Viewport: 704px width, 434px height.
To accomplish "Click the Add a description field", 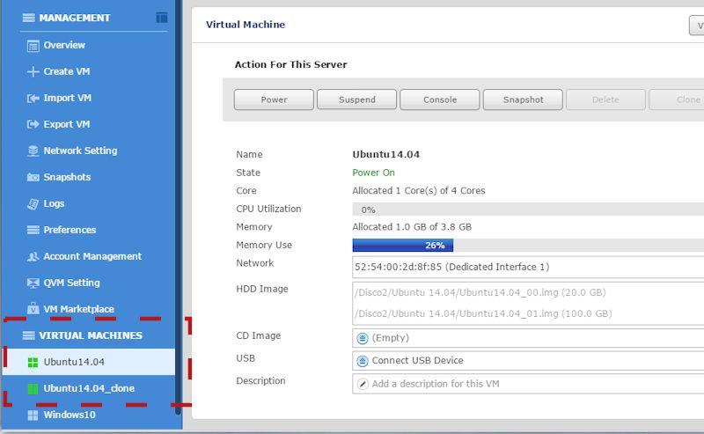I will pos(528,384).
